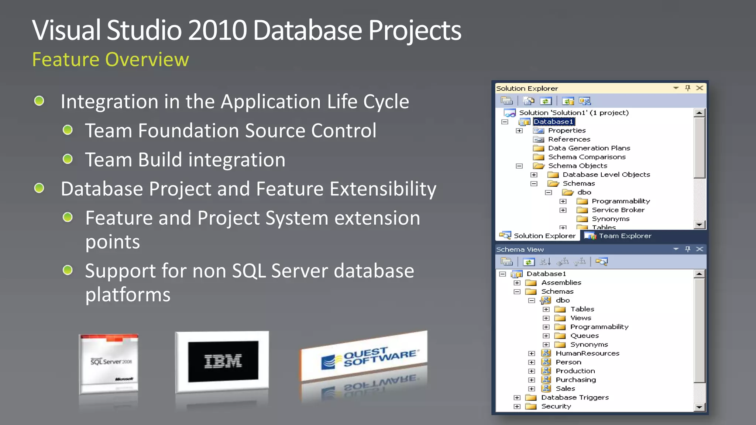Click Solution Explorer scrollbar down arrow

699,224
